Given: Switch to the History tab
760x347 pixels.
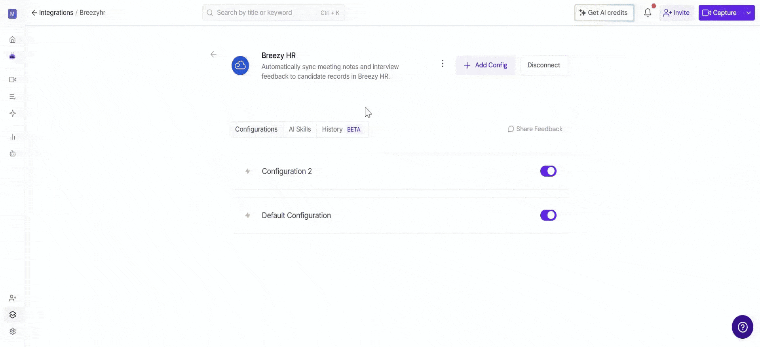Looking at the screenshot, I should coord(341,129).
